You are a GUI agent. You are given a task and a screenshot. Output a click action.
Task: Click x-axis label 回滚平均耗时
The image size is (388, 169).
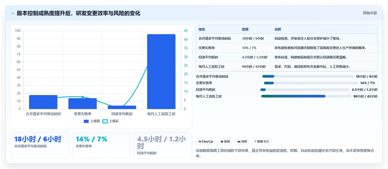tap(122, 114)
